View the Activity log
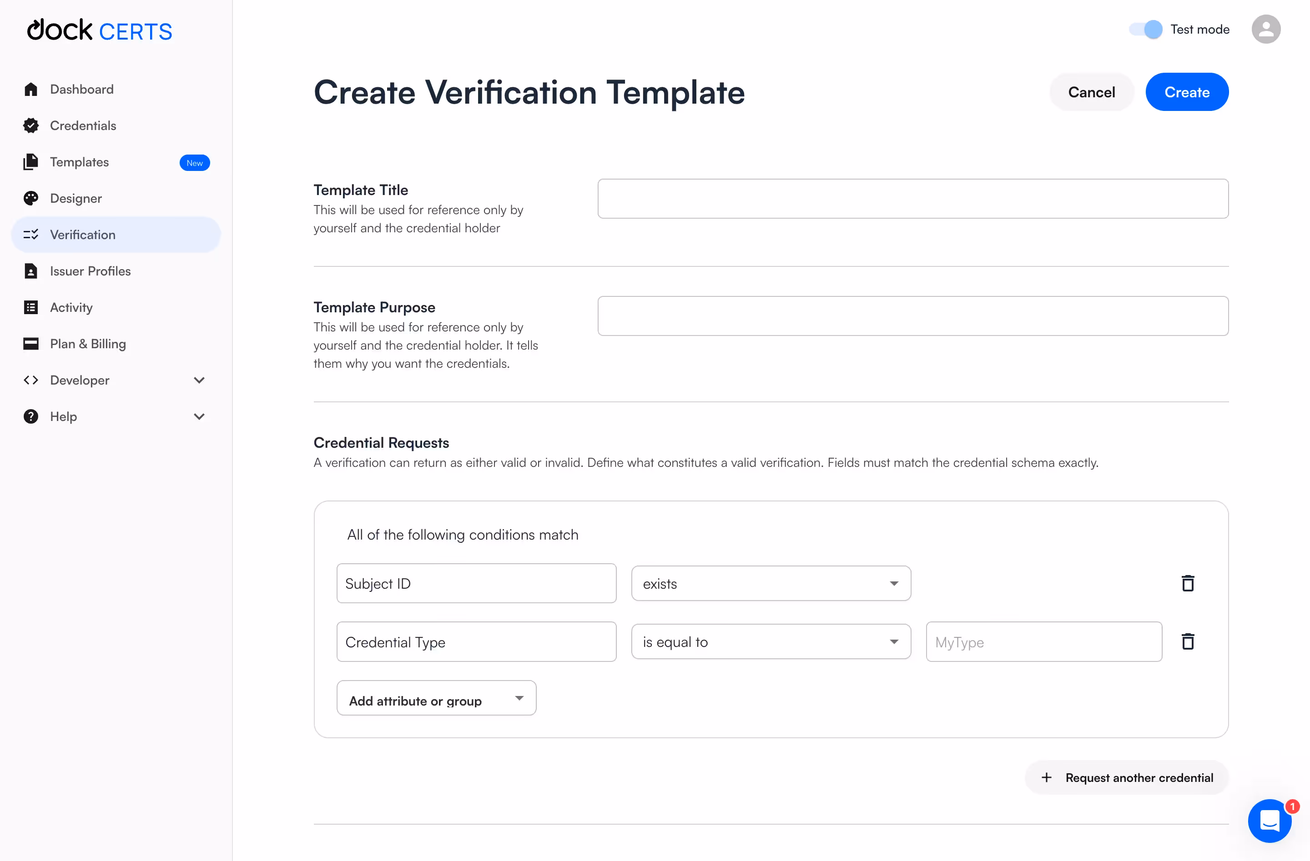 click(71, 307)
